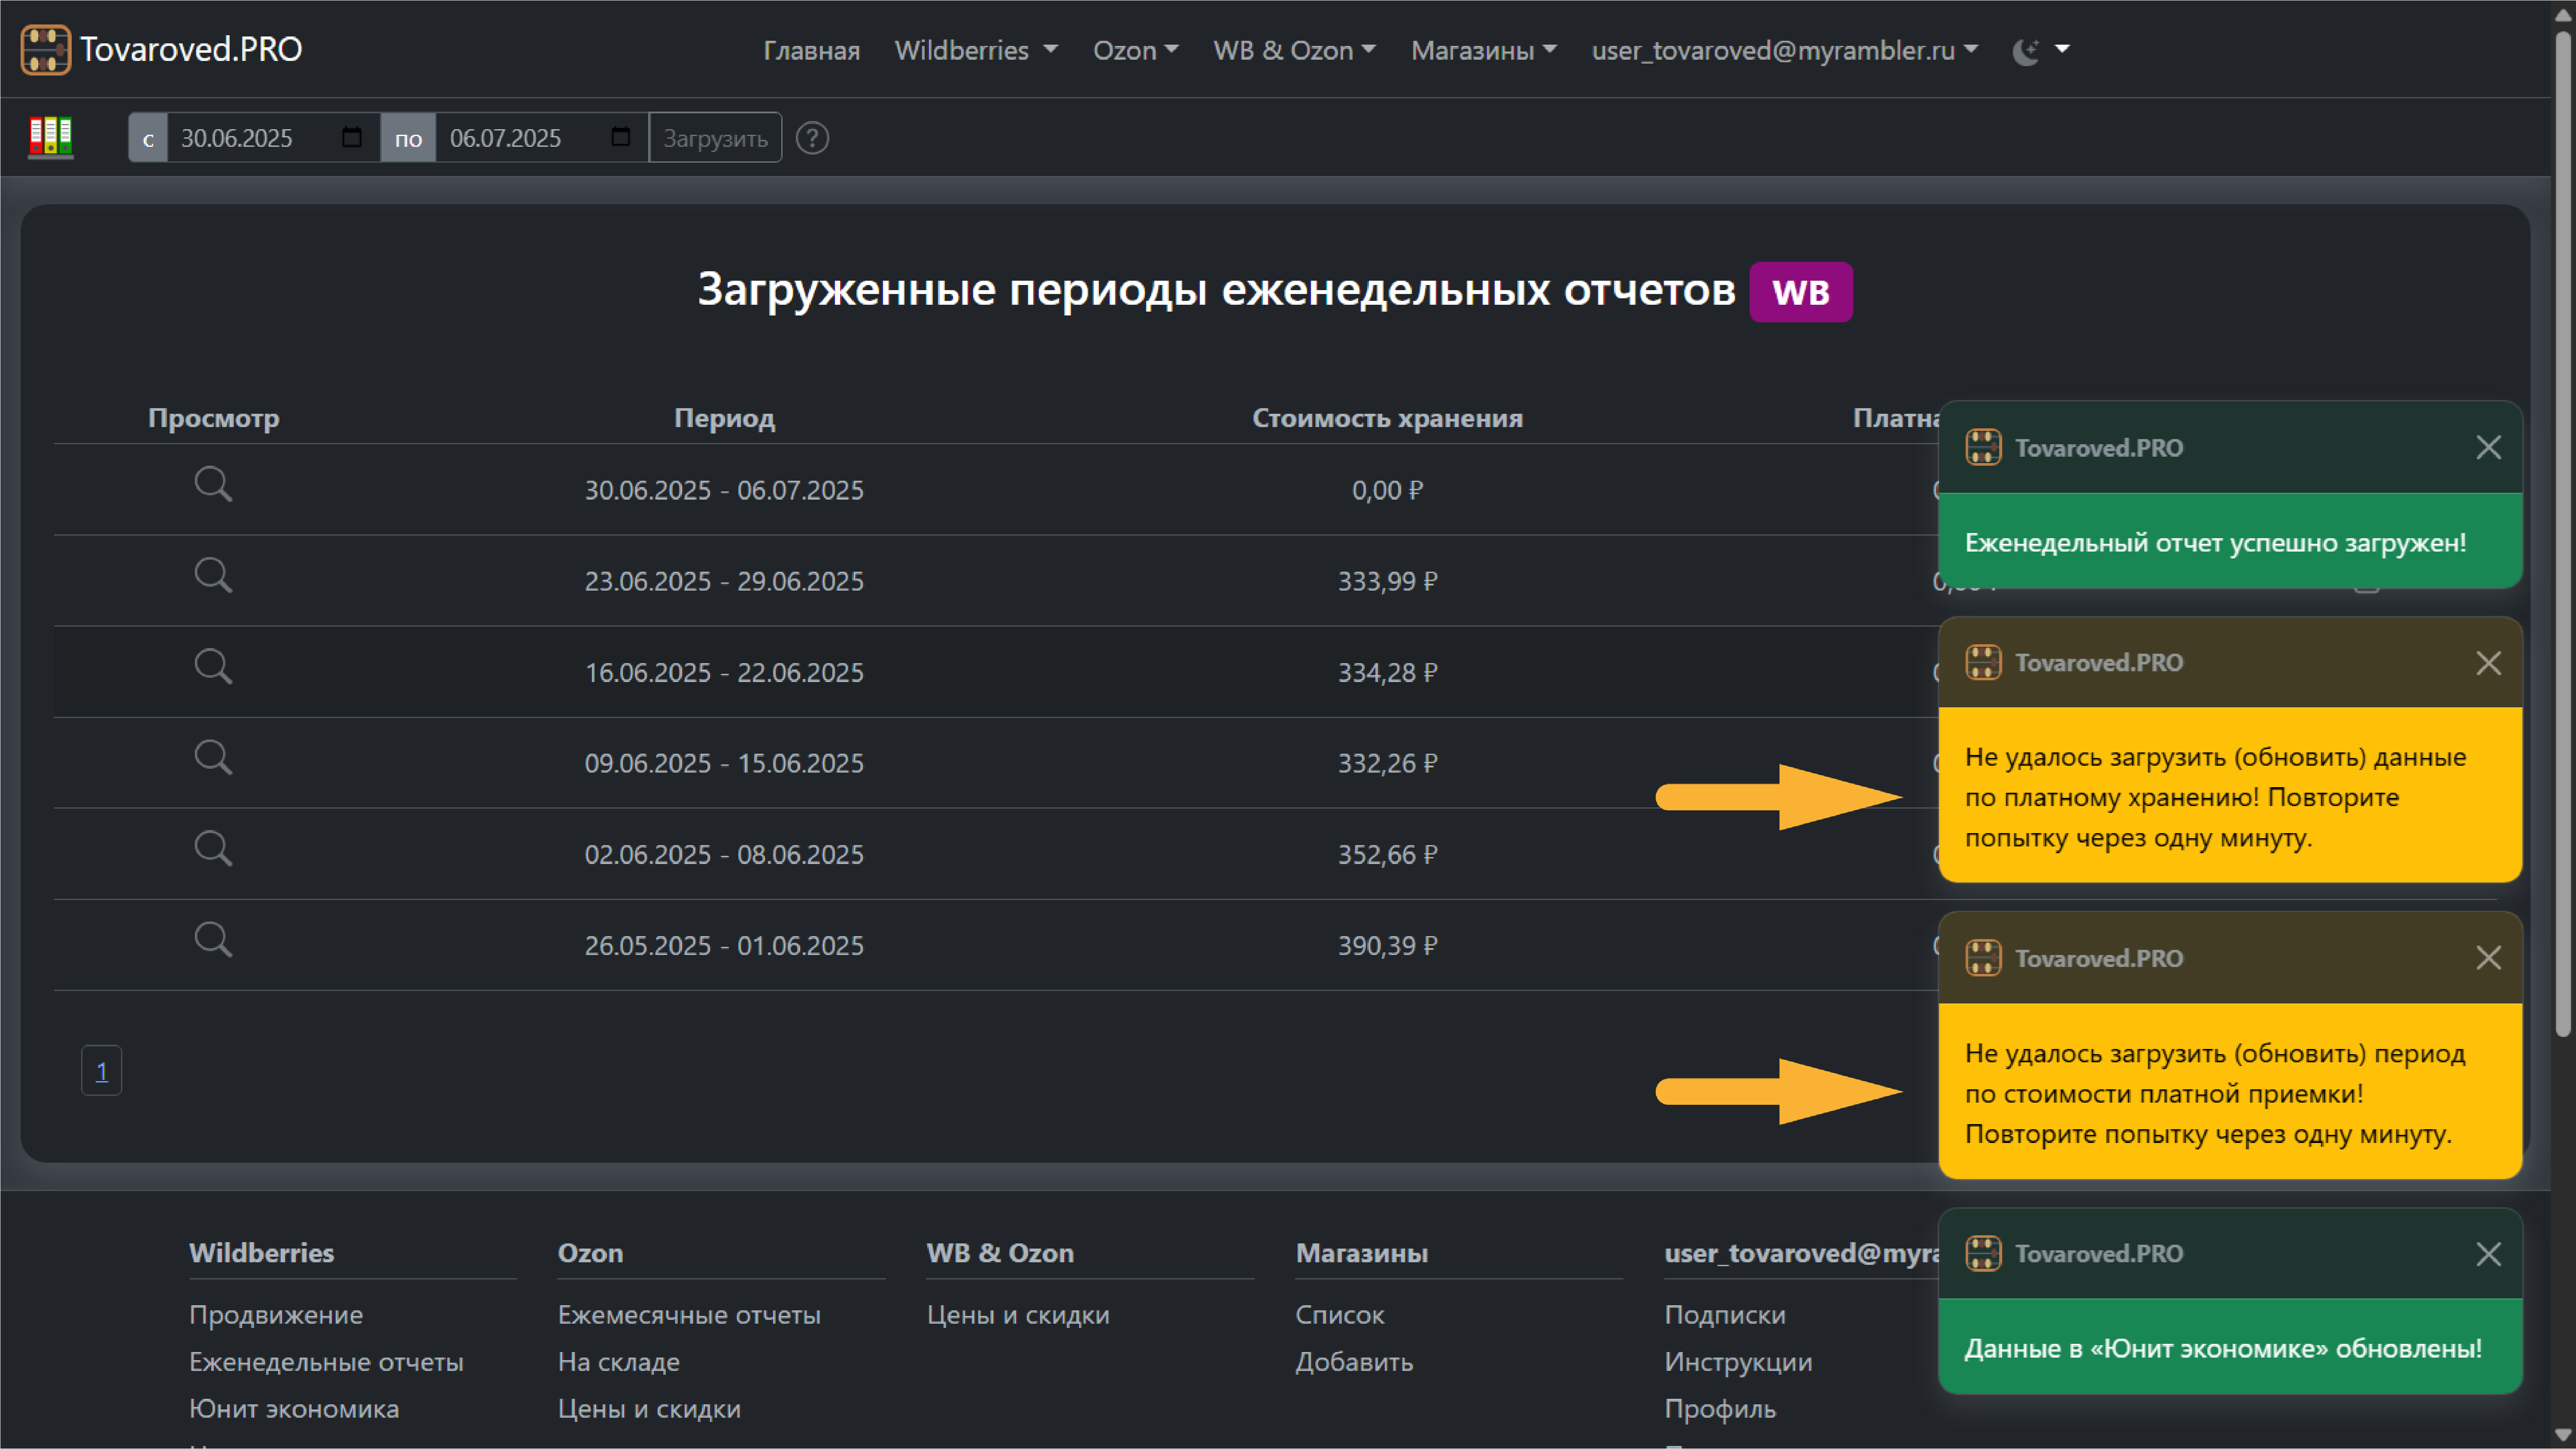The width and height of the screenshot is (2576, 1449).
Task: Open Еженедельные отчеты in the footer
Action: pyautogui.click(x=326, y=1362)
